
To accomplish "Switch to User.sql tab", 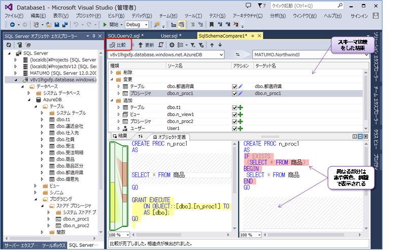I will [x=171, y=36].
